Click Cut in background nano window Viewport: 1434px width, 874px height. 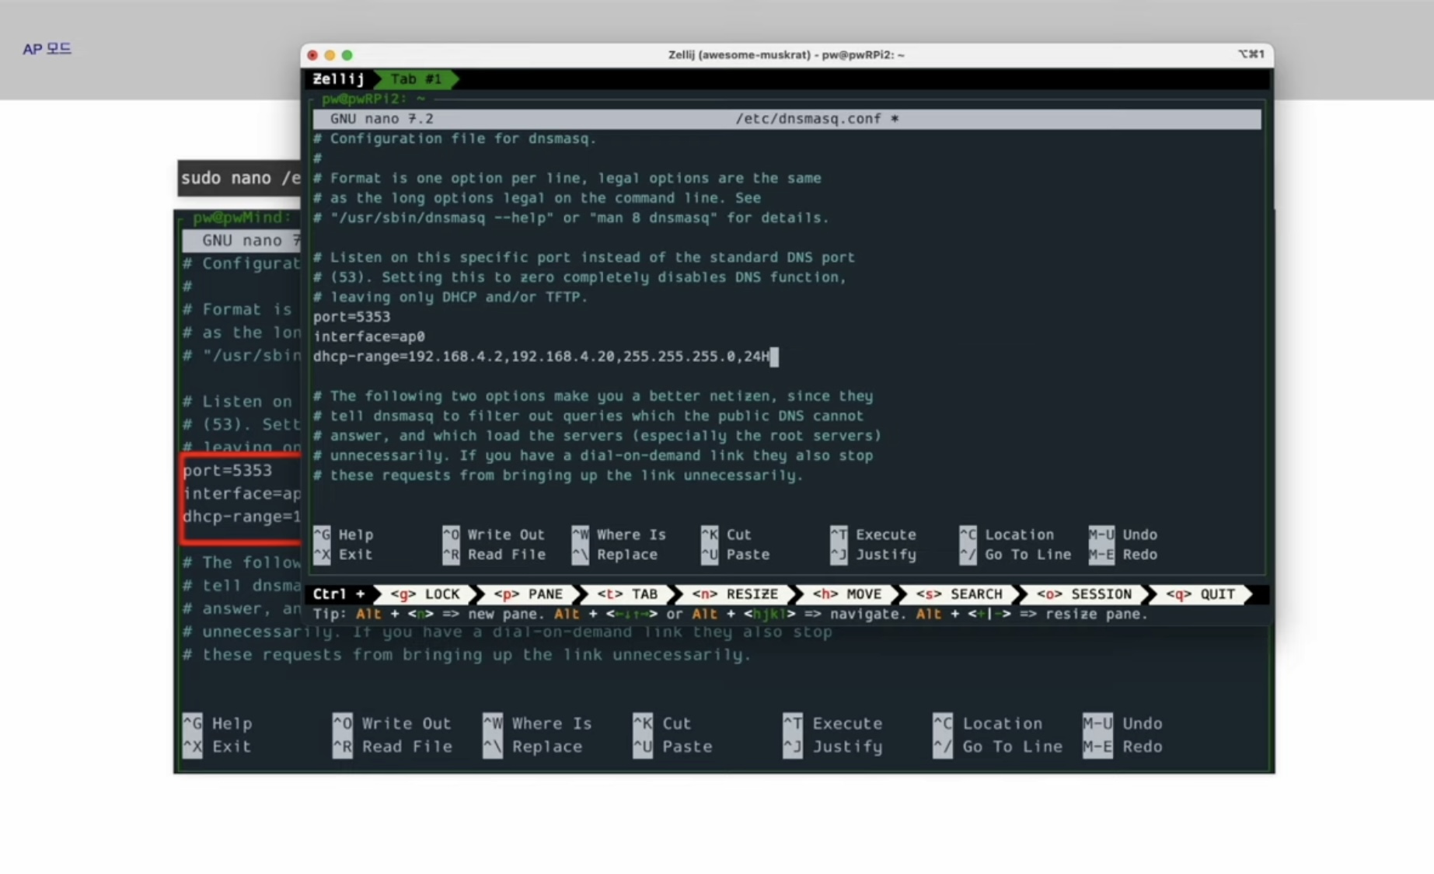[x=662, y=723]
